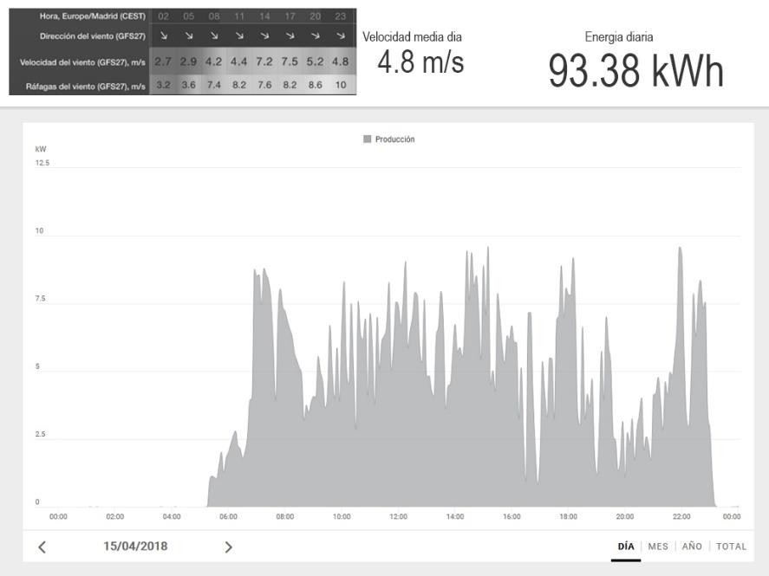
Task: Select the gust value 10 cell
Action: point(340,85)
